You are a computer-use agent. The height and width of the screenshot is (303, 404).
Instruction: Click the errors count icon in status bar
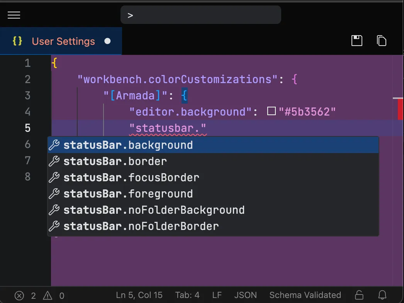click(x=19, y=296)
